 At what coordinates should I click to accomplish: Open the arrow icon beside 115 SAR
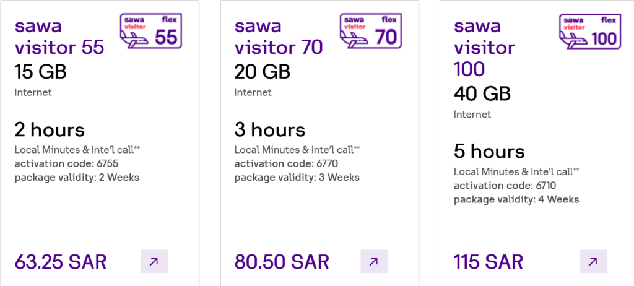[593, 261]
